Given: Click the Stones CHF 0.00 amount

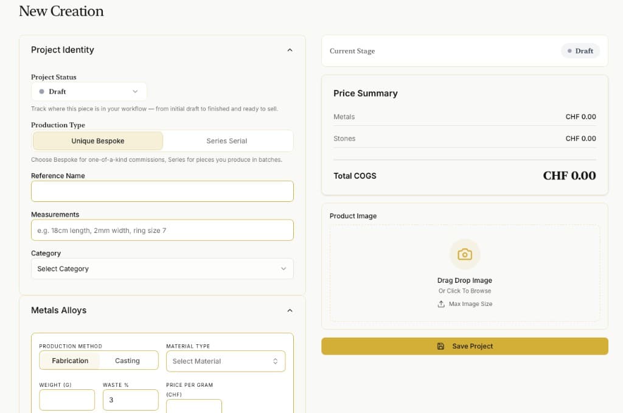Looking at the screenshot, I should click(580, 139).
